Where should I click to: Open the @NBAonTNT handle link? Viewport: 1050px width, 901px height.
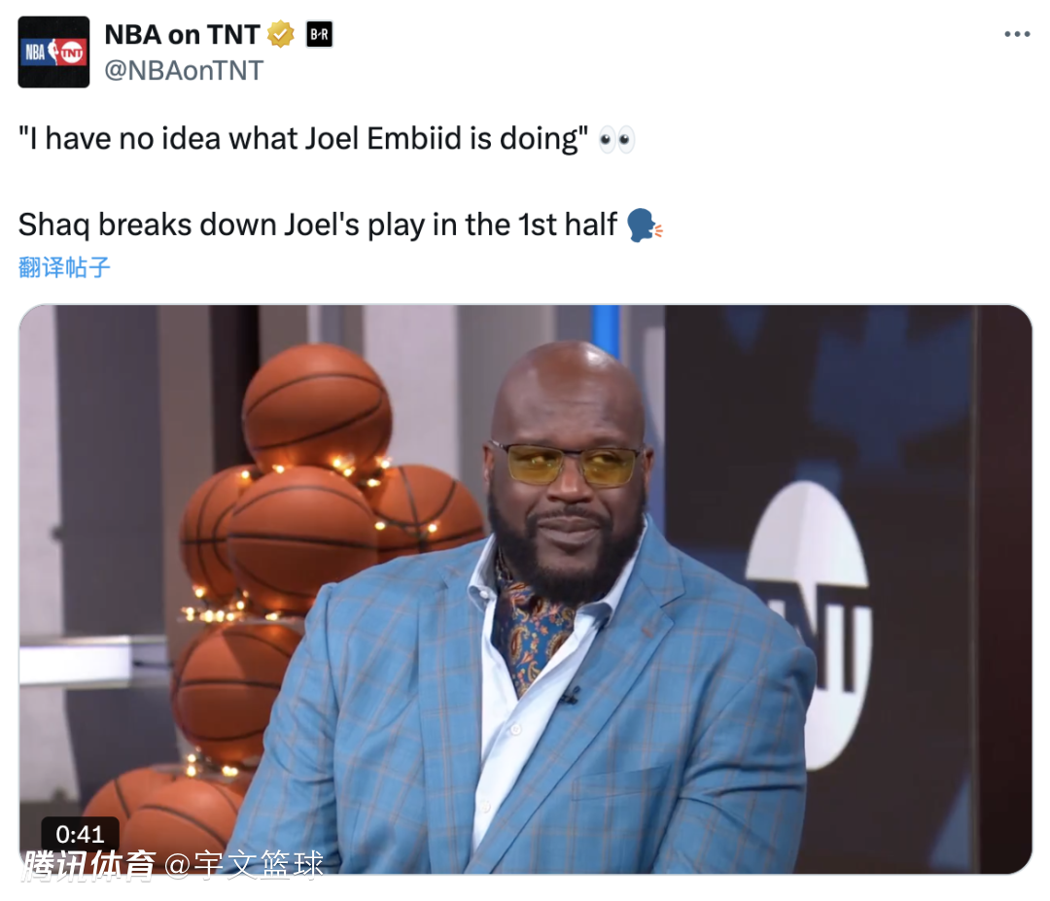click(x=184, y=70)
